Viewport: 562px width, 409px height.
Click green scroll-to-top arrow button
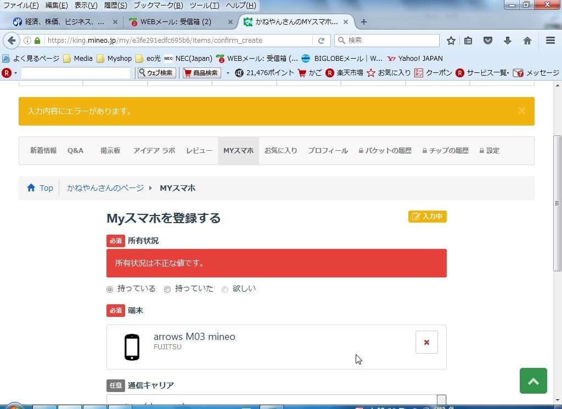point(533,381)
